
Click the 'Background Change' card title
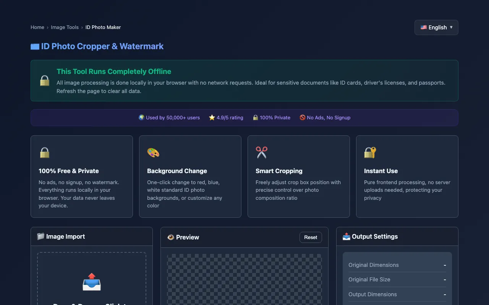177,171
